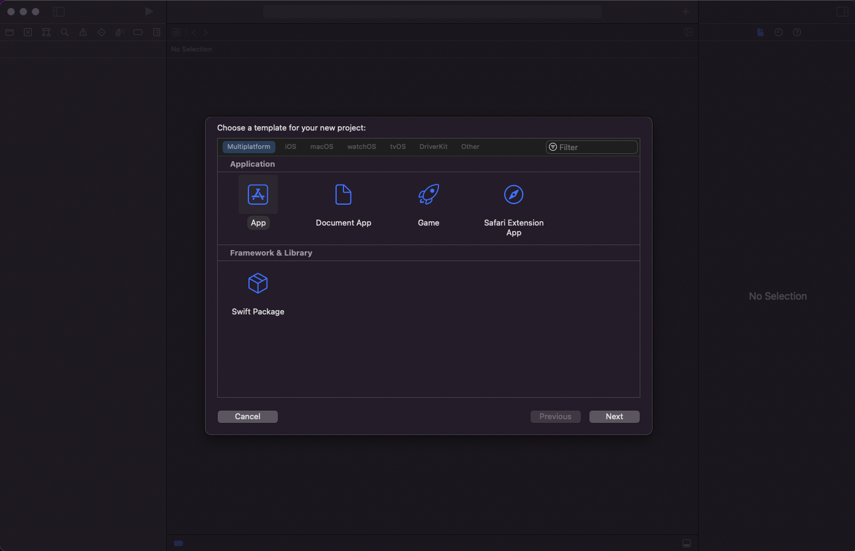The height and width of the screenshot is (551, 855).
Task: Switch to the macOS tab
Action: [321, 147]
